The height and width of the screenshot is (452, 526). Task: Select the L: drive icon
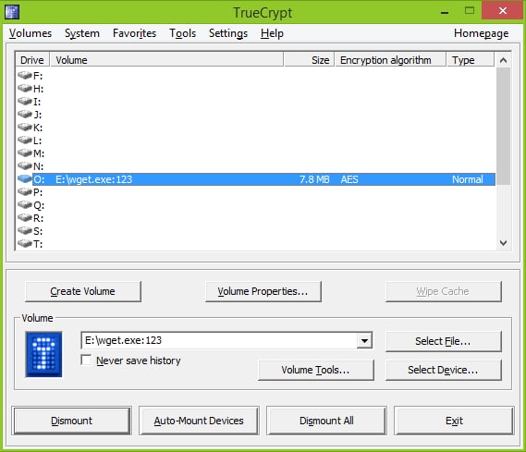[x=24, y=140]
